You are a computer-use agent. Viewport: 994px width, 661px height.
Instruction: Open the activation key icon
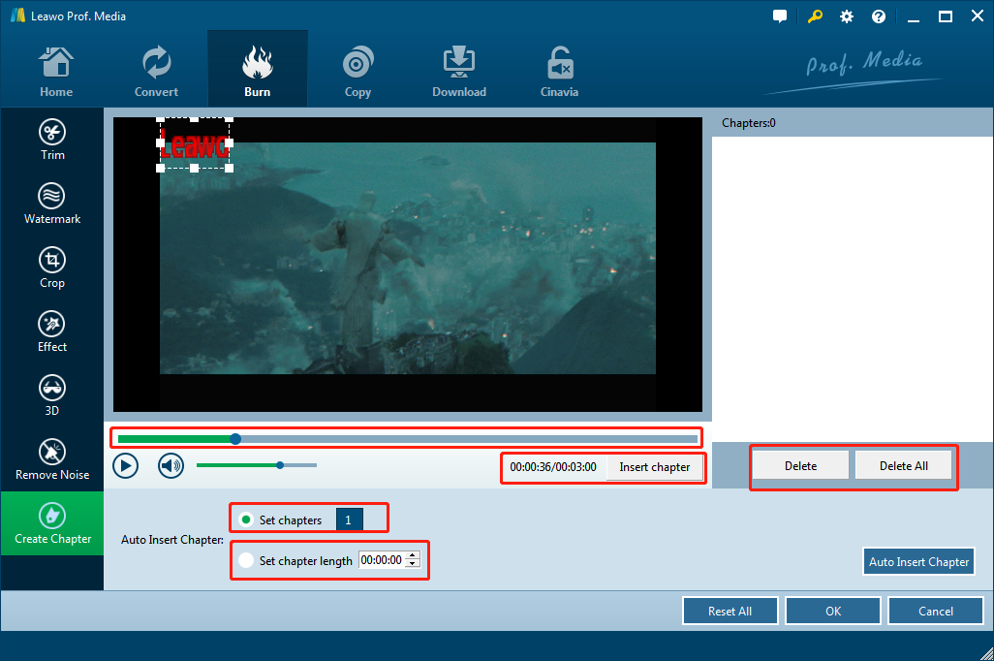coord(815,16)
